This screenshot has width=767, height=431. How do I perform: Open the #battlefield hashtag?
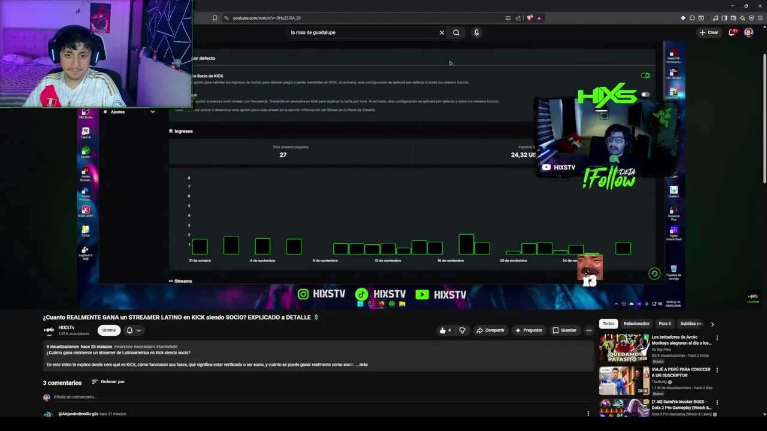point(167,347)
